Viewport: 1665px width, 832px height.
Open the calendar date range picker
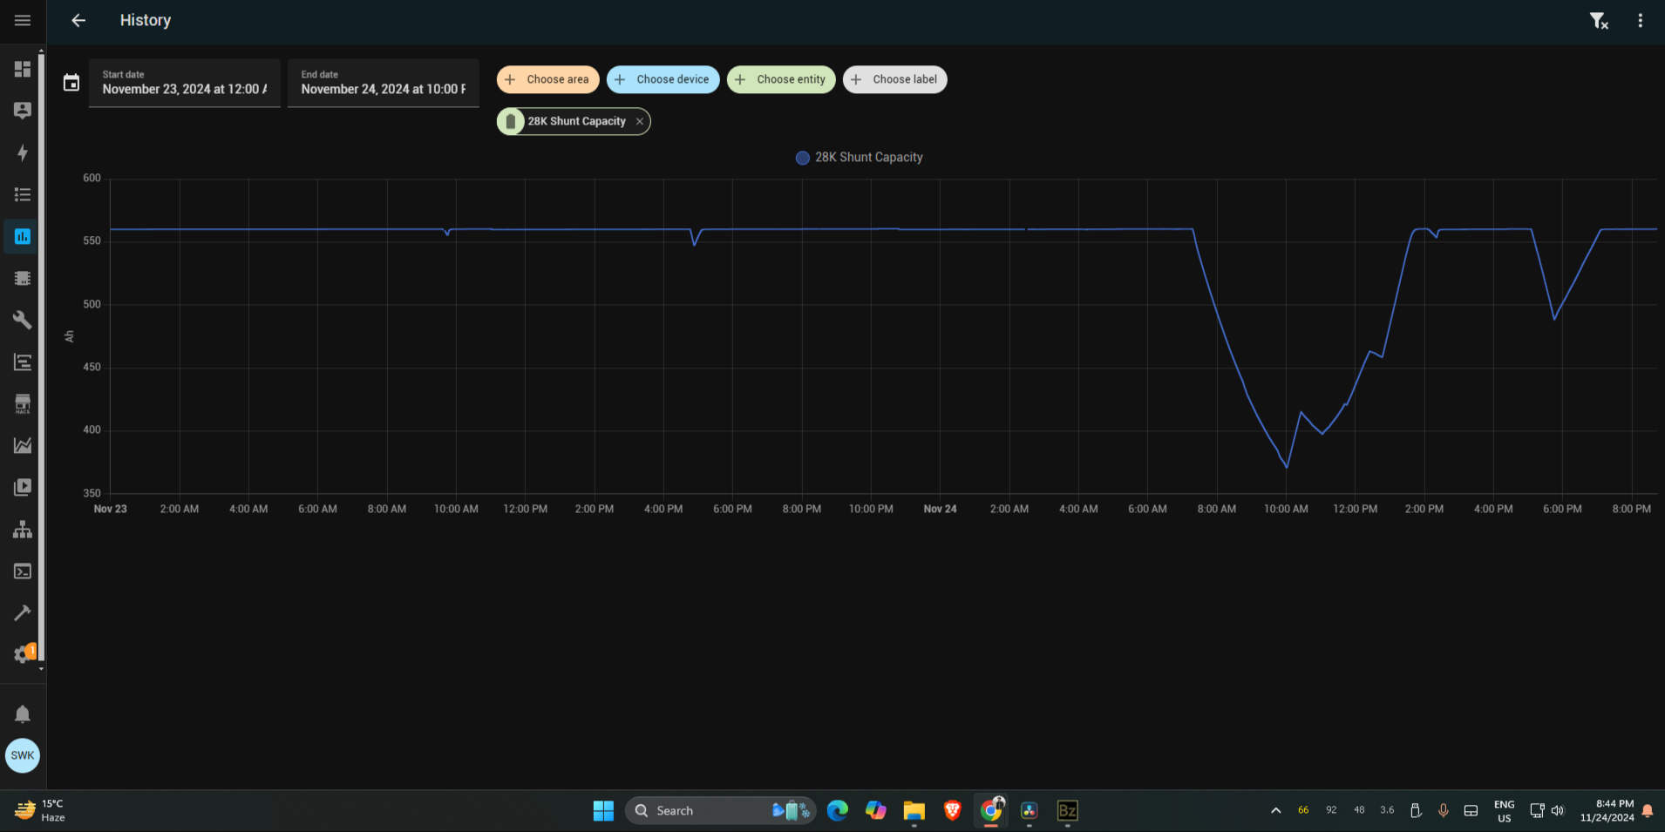coord(71,83)
